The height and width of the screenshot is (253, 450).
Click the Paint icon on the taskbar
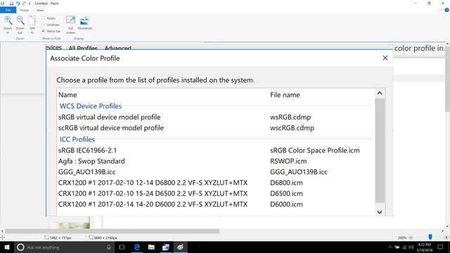coord(180,247)
